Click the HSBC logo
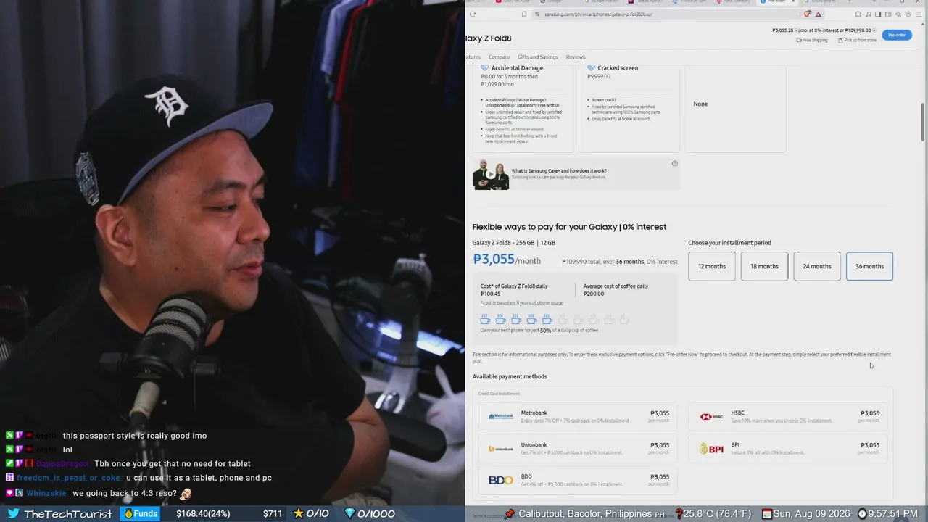Image resolution: width=928 pixels, height=522 pixels. pos(711,416)
